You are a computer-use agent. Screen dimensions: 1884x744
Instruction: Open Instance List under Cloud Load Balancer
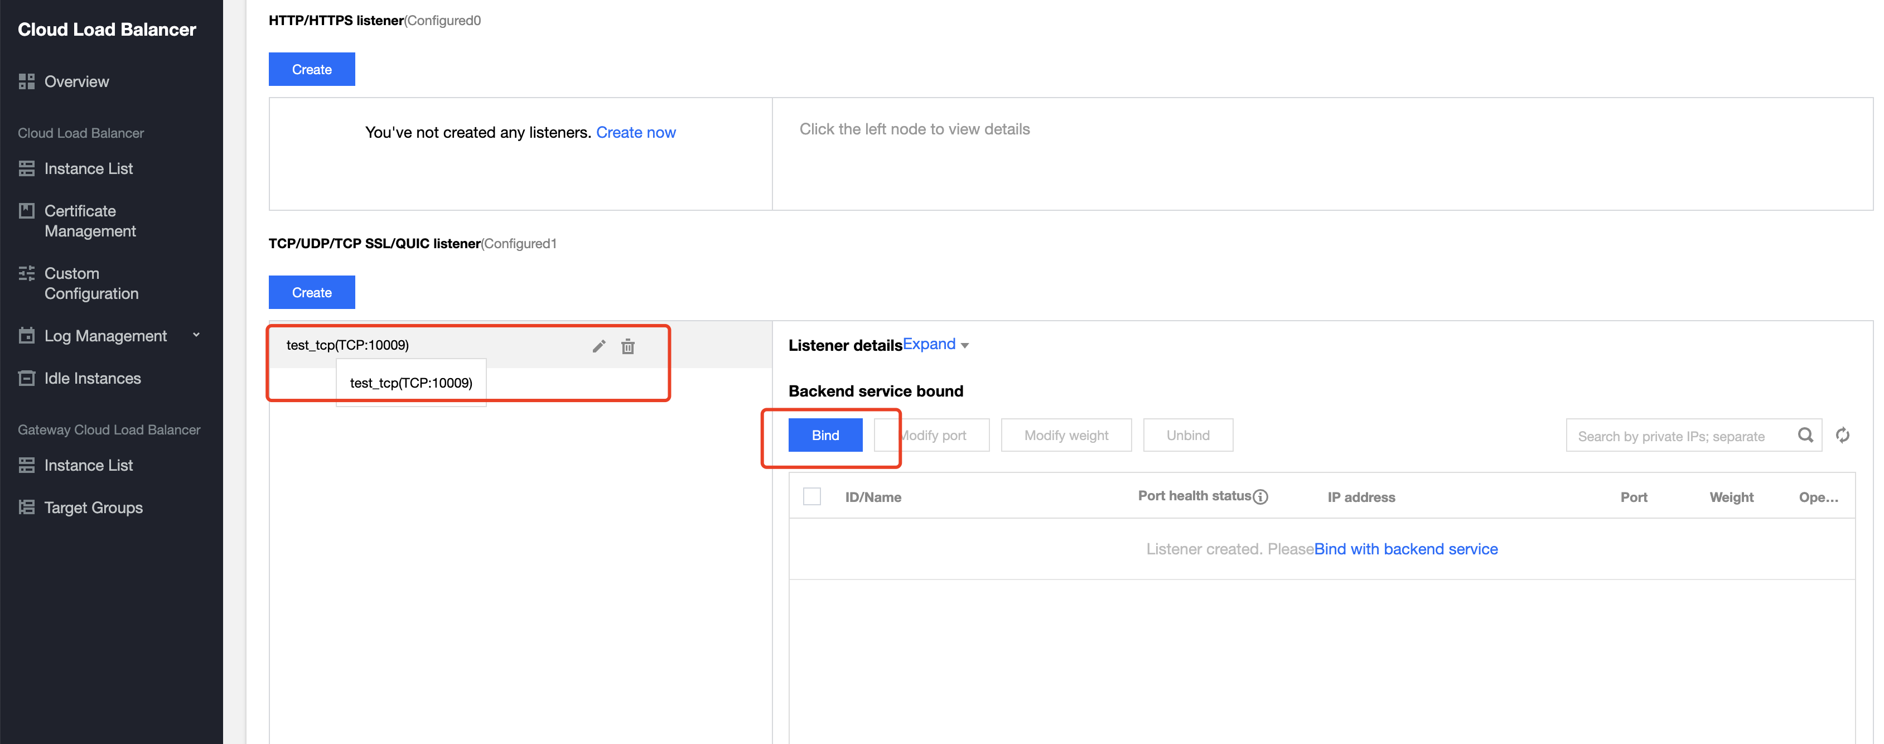coord(89,169)
